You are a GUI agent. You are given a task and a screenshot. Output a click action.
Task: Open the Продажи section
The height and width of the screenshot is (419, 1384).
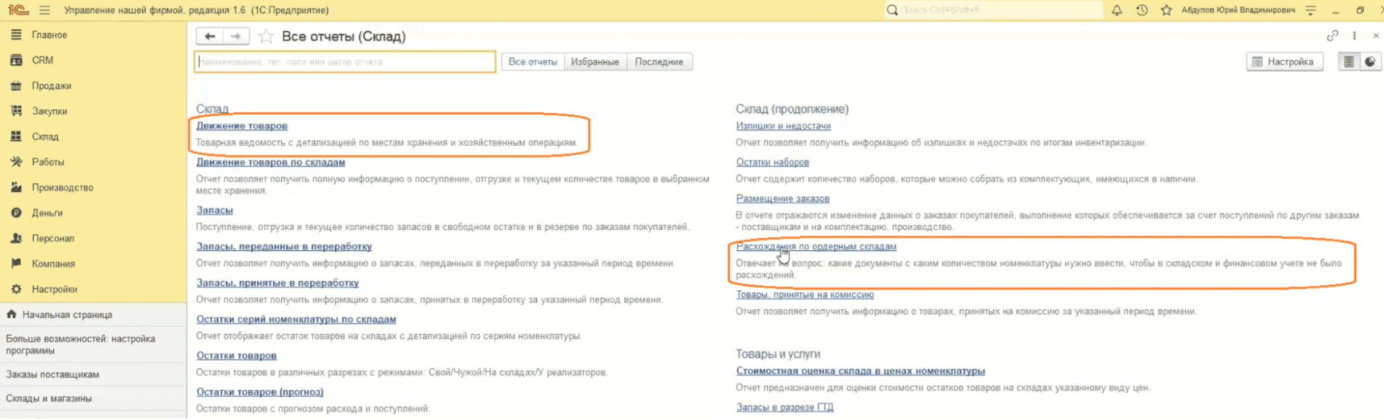click(x=51, y=86)
